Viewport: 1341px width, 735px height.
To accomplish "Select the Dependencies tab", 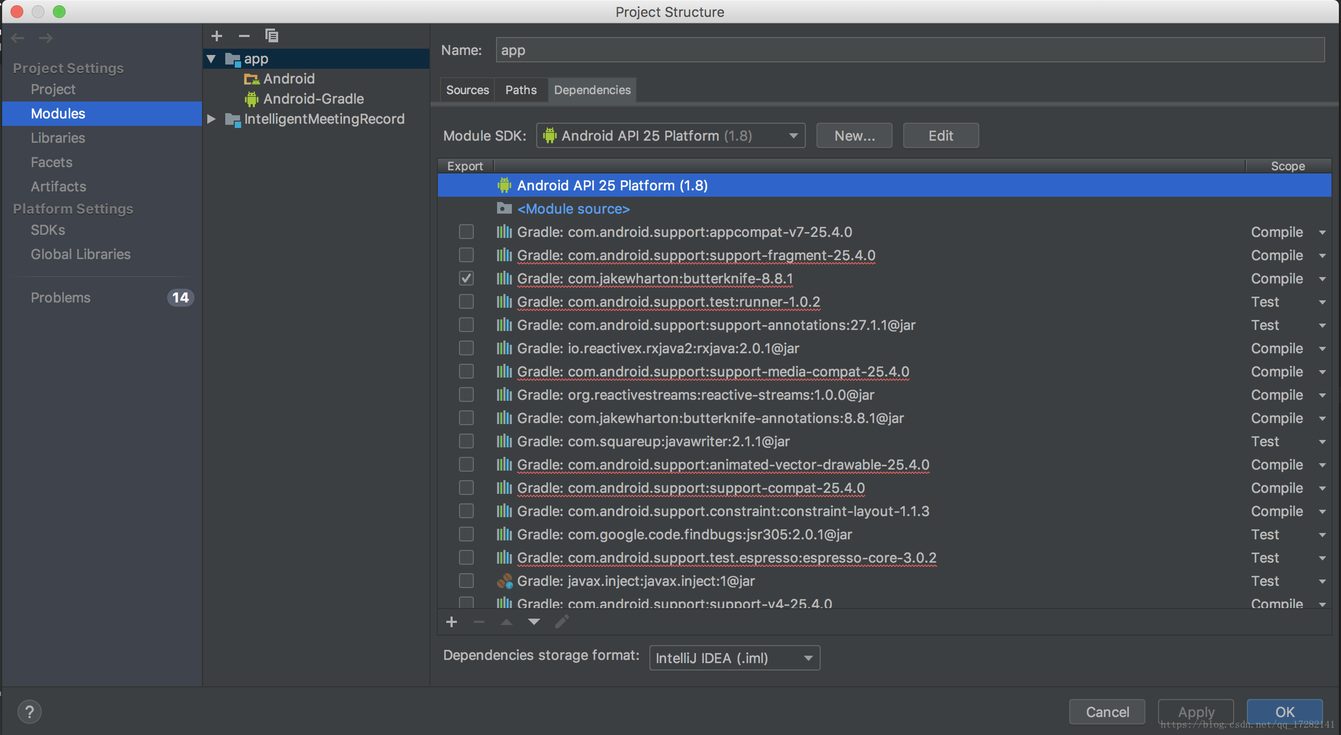I will coord(592,90).
